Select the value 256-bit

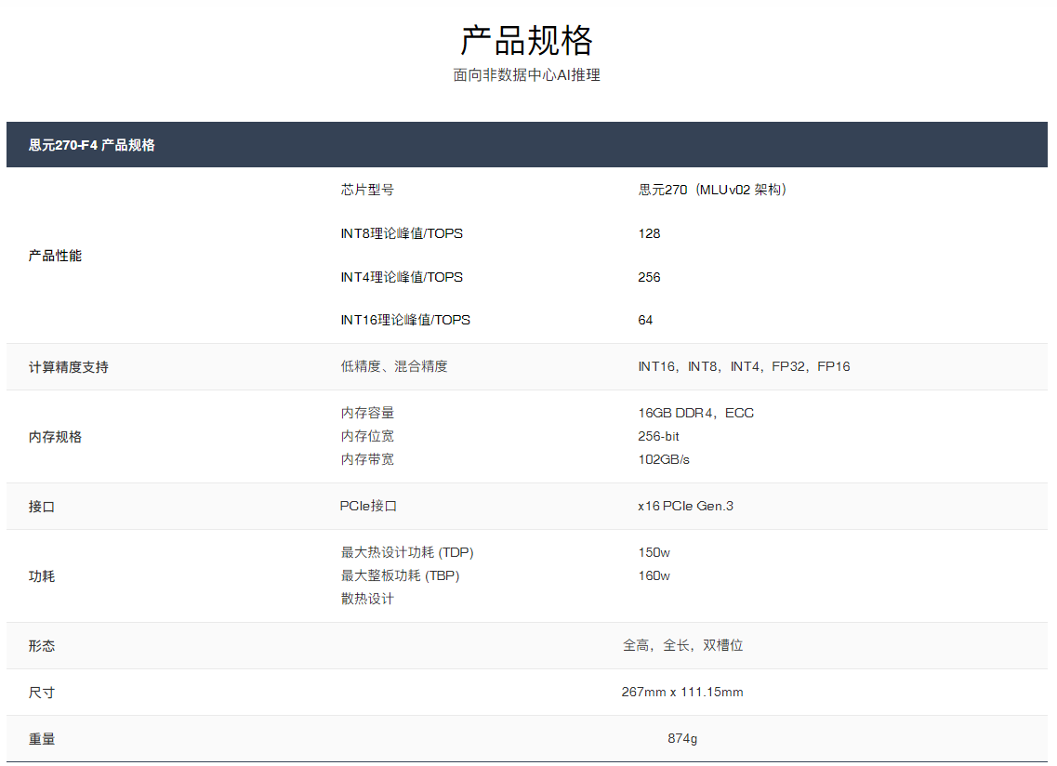pos(658,436)
